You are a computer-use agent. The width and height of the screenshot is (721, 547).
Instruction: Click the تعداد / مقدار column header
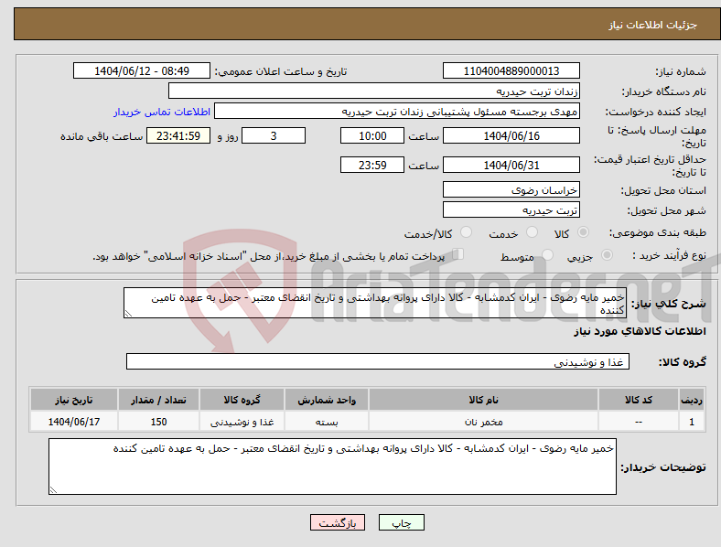click(x=158, y=400)
